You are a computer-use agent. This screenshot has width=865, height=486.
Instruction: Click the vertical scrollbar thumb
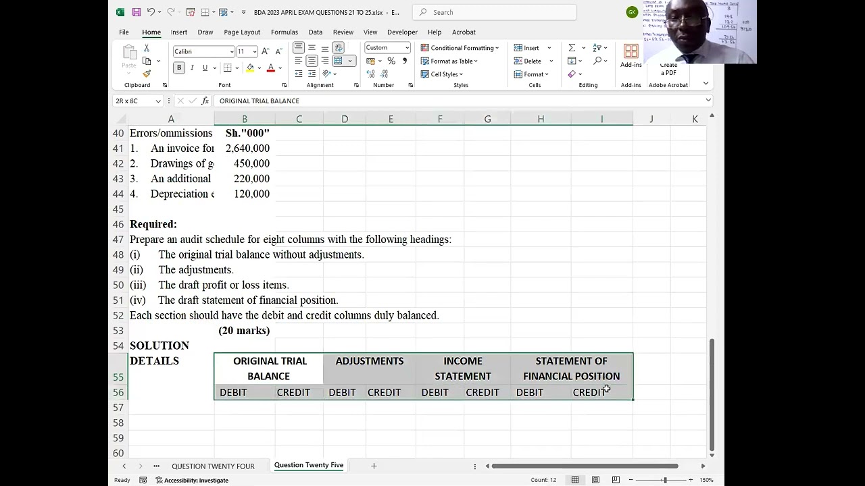[712, 395]
